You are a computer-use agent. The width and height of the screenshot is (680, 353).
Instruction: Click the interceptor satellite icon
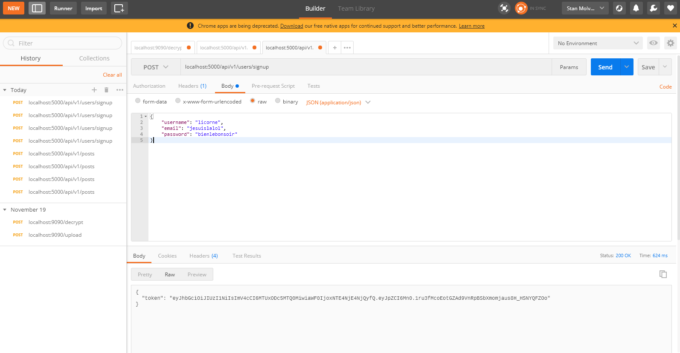pyautogui.click(x=504, y=8)
